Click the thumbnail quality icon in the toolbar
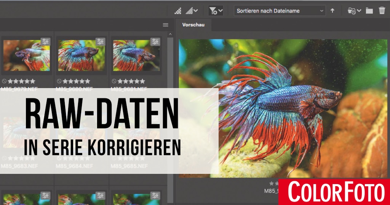 178,11
